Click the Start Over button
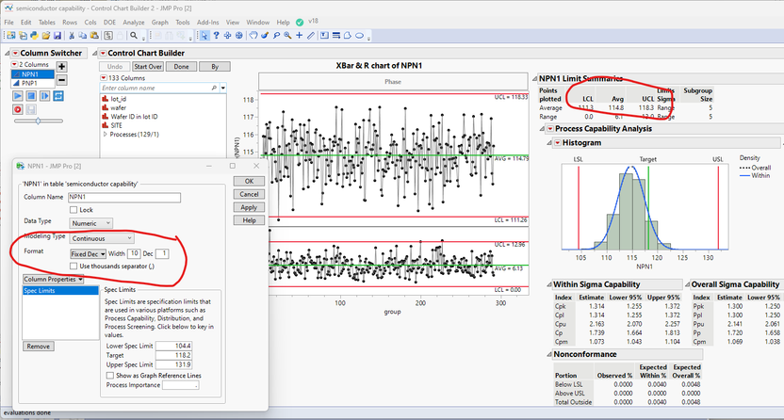The height and width of the screenshot is (420, 784). pos(148,67)
